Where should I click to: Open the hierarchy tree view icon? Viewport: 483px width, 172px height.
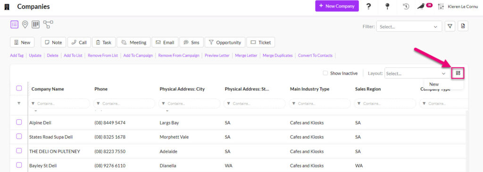(x=48, y=25)
